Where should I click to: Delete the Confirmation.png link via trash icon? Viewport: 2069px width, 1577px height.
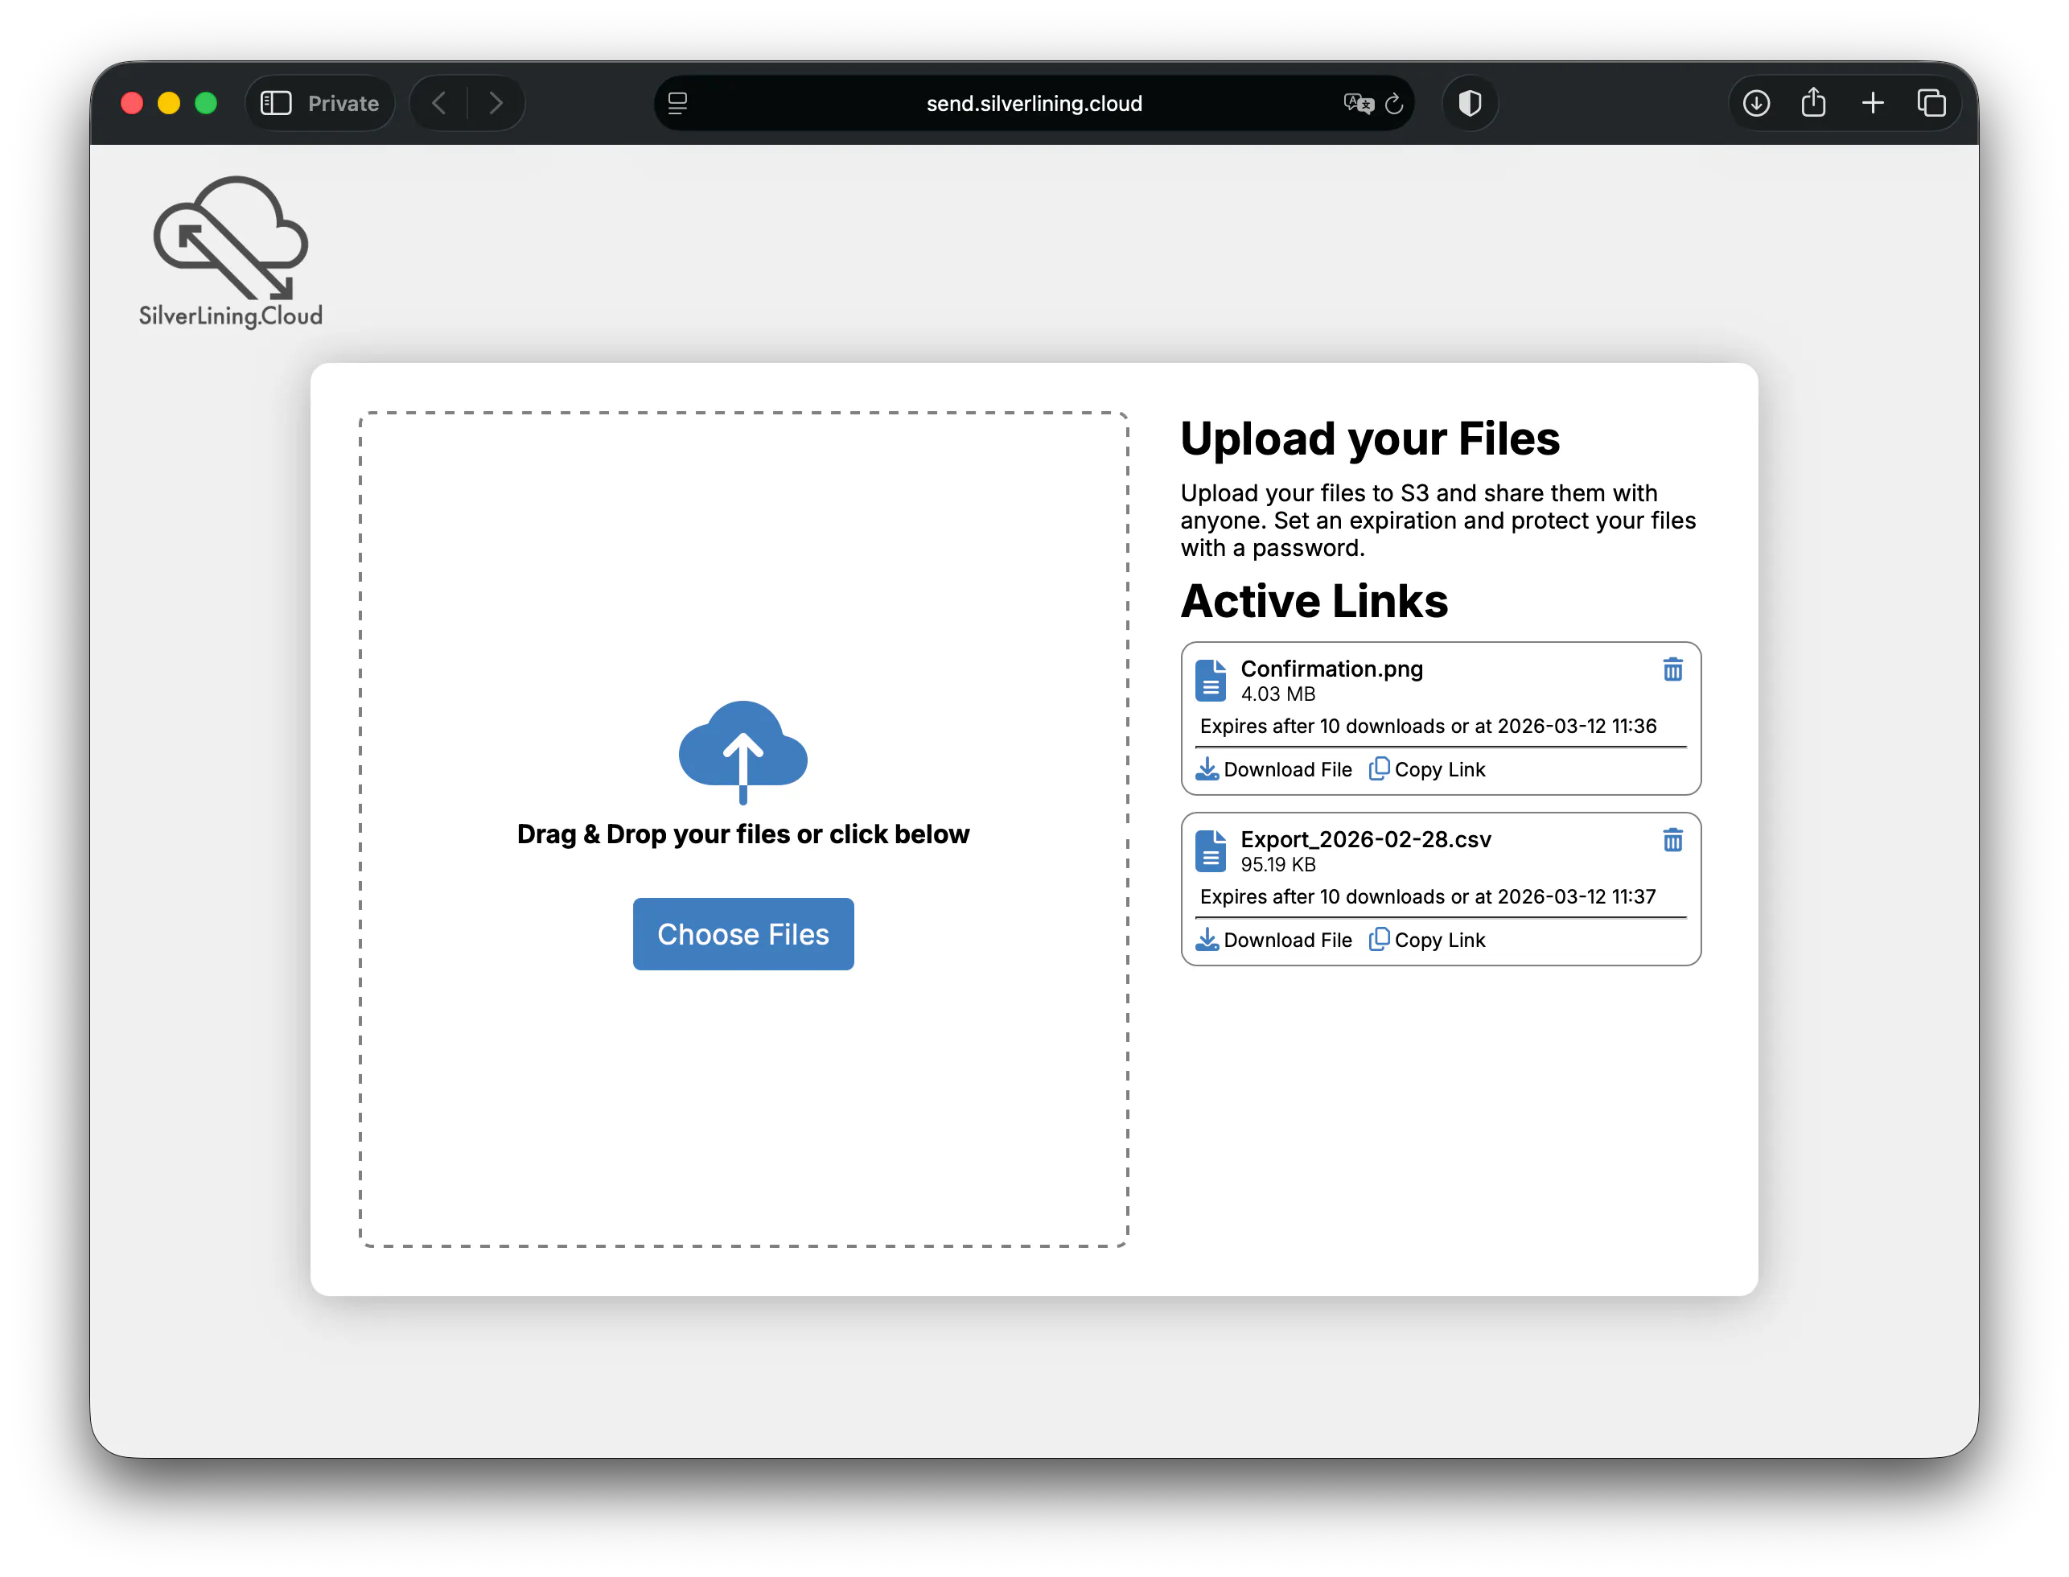pyautogui.click(x=1672, y=669)
